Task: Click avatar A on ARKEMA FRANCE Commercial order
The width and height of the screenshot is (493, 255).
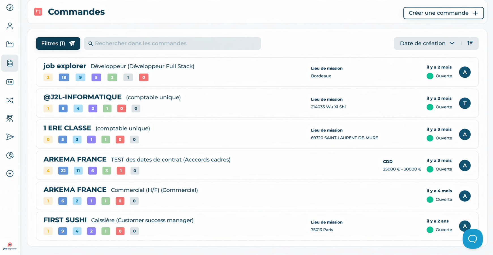Action: [x=465, y=196]
